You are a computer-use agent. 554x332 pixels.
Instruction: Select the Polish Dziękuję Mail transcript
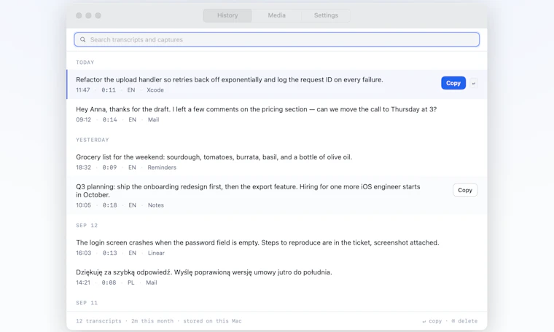coord(277,277)
